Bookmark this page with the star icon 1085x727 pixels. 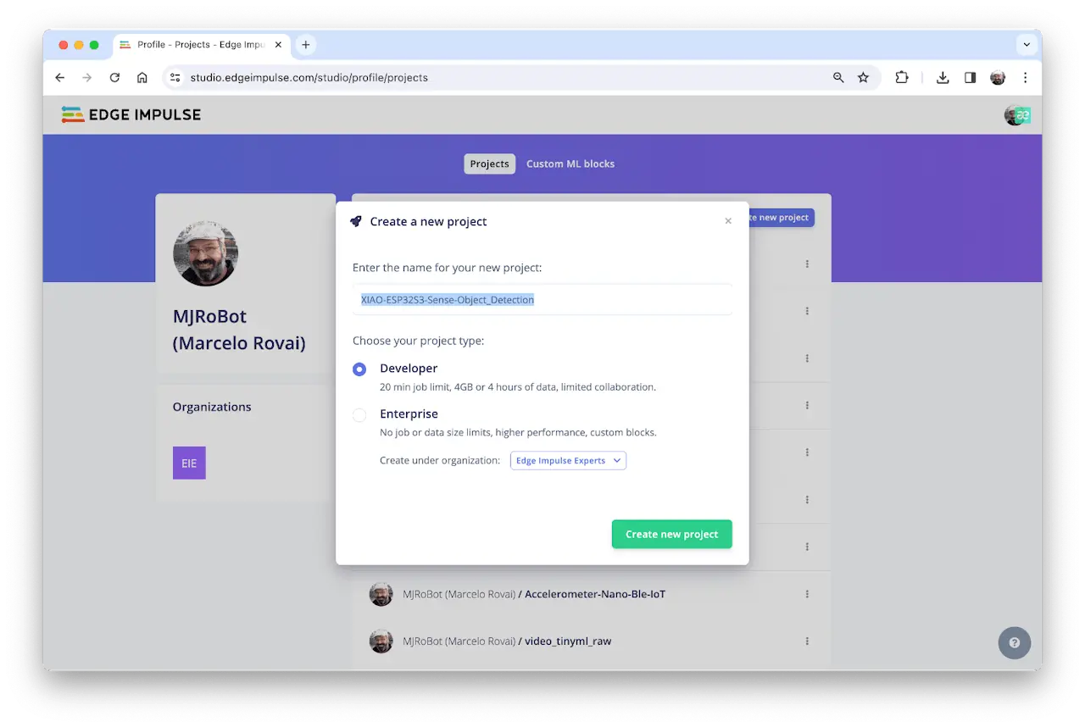point(863,77)
